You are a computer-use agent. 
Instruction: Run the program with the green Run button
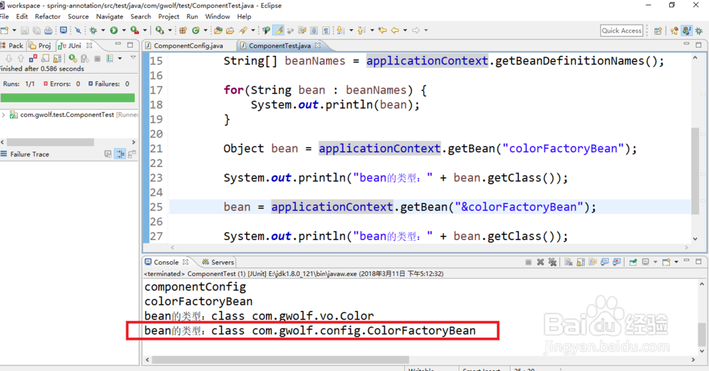coord(114,30)
